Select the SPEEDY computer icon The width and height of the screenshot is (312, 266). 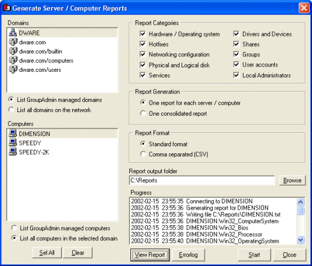tap(13, 143)
